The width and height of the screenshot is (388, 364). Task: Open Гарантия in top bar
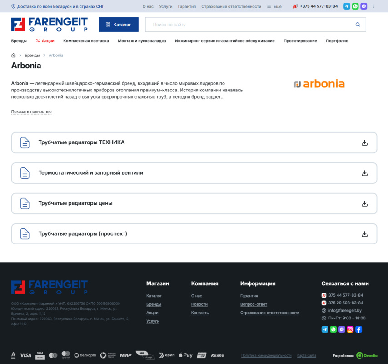(187, 6)
